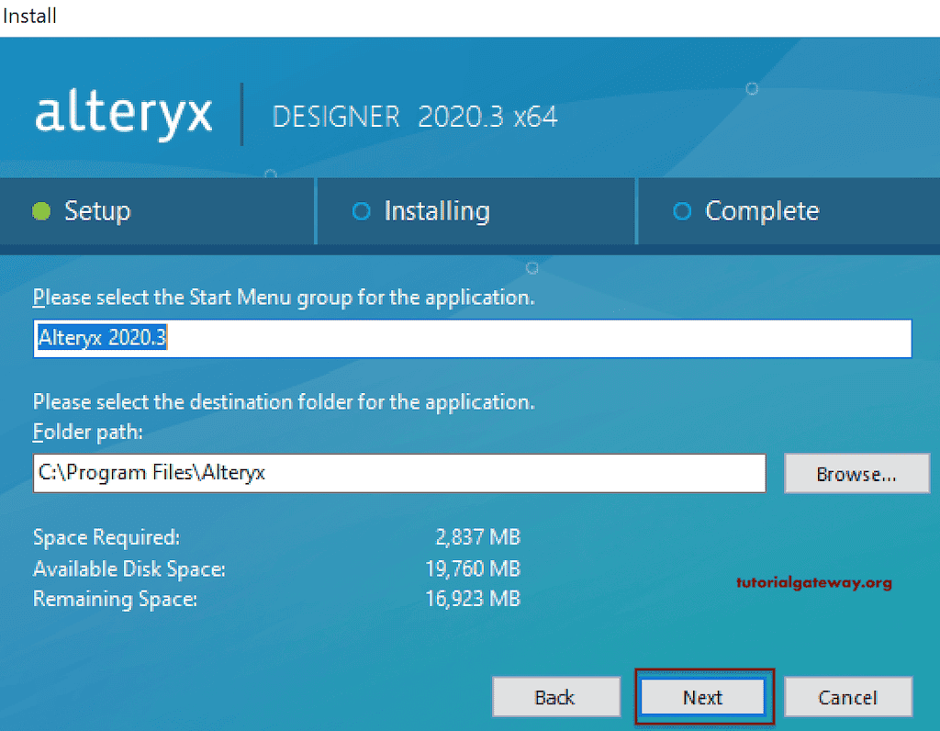Click the Installing stage circle icon
940x731 pixels.
[362, 211]
